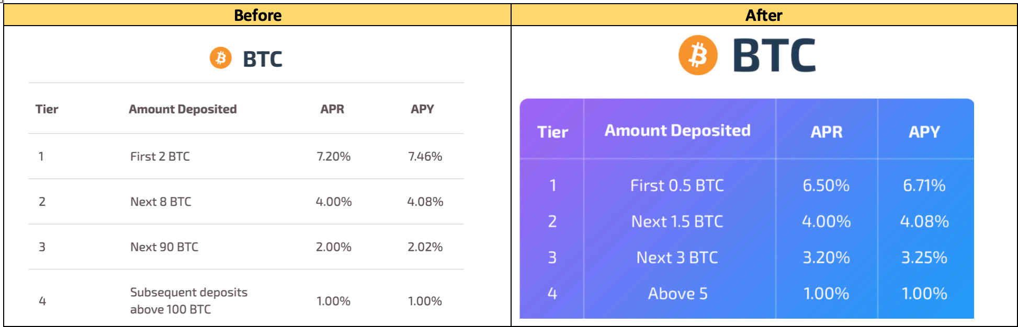
Task: Click the 6.50% APR value
Action: pos(826,185)
